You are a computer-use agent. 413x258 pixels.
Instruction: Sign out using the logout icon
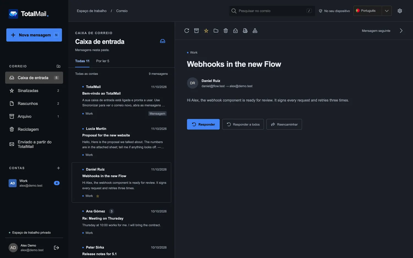(56, 248)
